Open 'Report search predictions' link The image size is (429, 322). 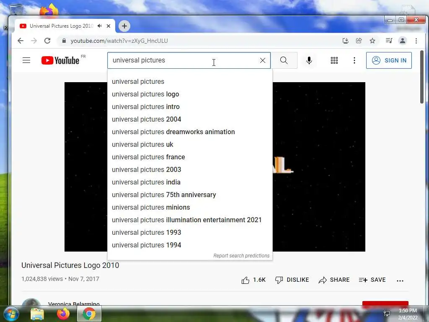coord(241,256)
